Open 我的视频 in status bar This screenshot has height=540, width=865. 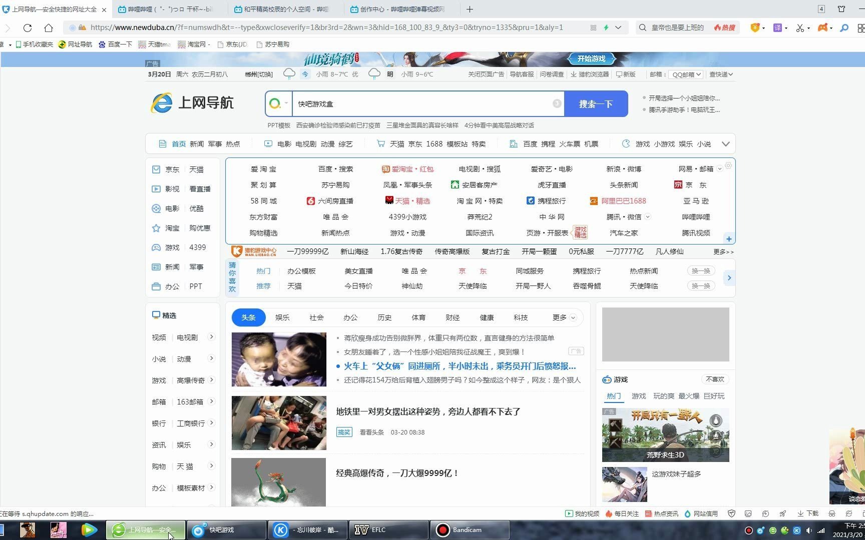pyautogui.click(x=582, y=513)
